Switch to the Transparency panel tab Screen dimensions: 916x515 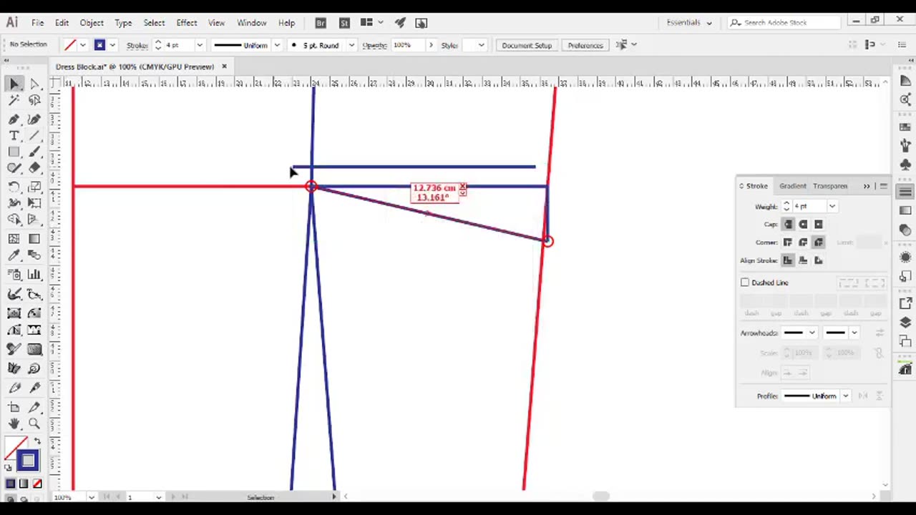[830, 186]
